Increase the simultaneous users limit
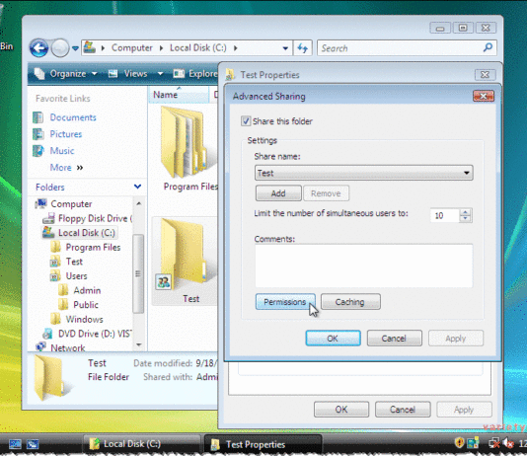Screen dimensions: 527x456 coord(465,212)
